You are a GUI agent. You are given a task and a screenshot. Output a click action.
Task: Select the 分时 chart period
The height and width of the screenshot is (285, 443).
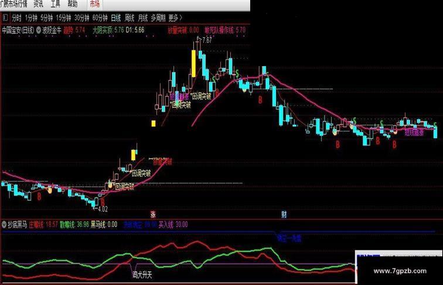(16, 18)
